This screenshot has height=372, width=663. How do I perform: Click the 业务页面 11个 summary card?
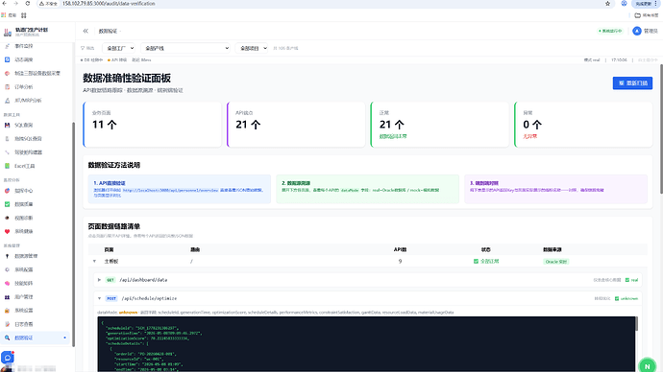click(152, 125)
